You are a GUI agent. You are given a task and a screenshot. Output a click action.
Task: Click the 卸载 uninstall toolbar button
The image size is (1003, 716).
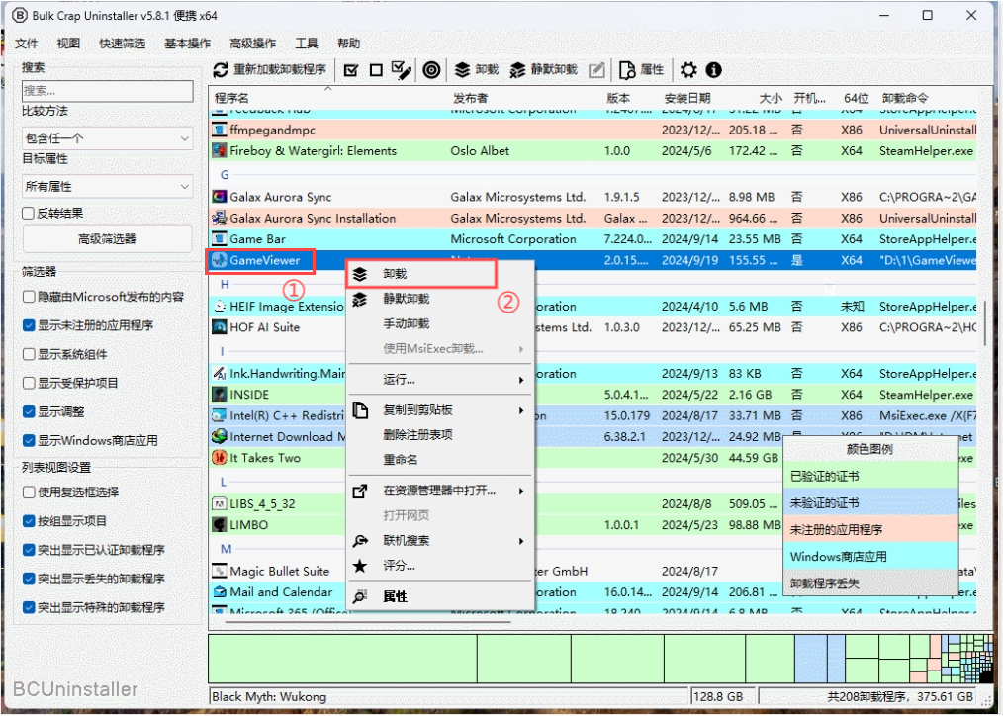point(476,69)
